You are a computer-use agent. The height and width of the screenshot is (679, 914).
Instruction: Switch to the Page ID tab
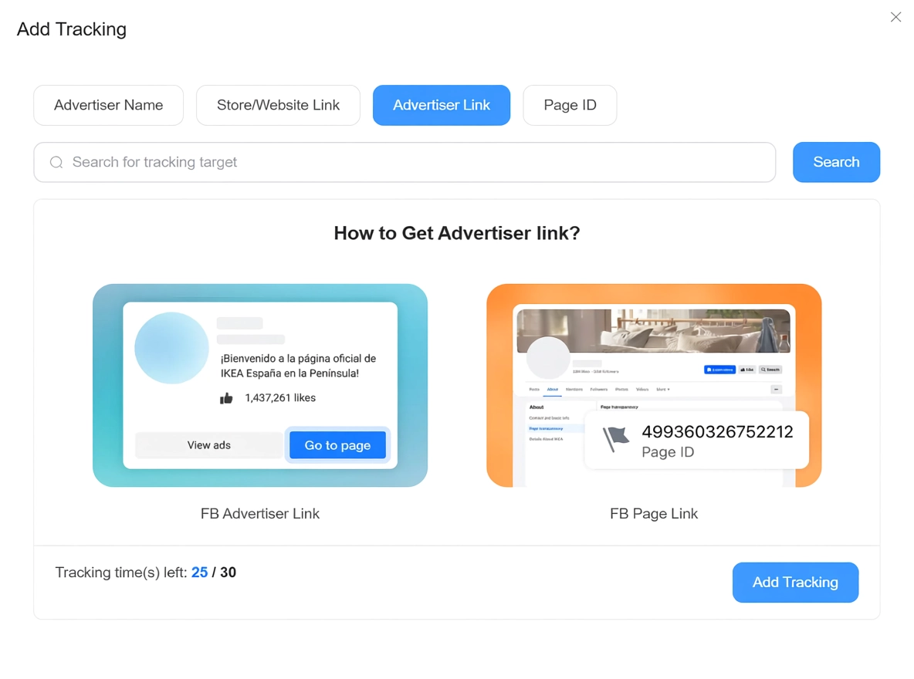coord(570,105)
